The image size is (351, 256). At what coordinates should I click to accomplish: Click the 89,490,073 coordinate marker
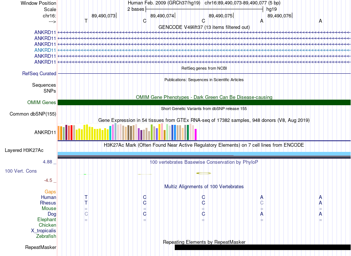point(103,16)
